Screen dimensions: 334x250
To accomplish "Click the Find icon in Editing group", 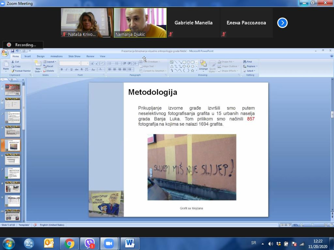I will click(x=247, y=62).
